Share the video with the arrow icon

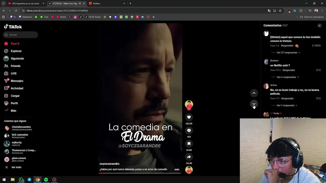189,157
